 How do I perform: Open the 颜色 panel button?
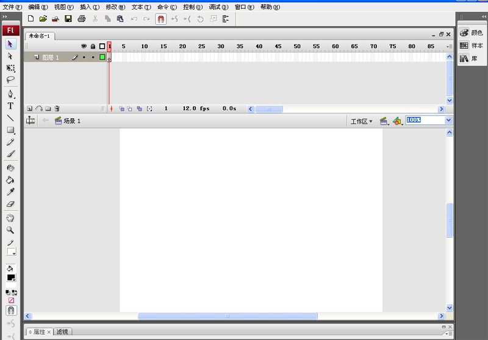click(471, 33)
